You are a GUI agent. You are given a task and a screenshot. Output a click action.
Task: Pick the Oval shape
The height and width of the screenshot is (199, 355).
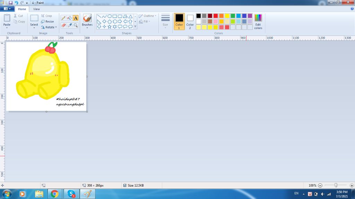pyautogui.click(x=110, y=16)
